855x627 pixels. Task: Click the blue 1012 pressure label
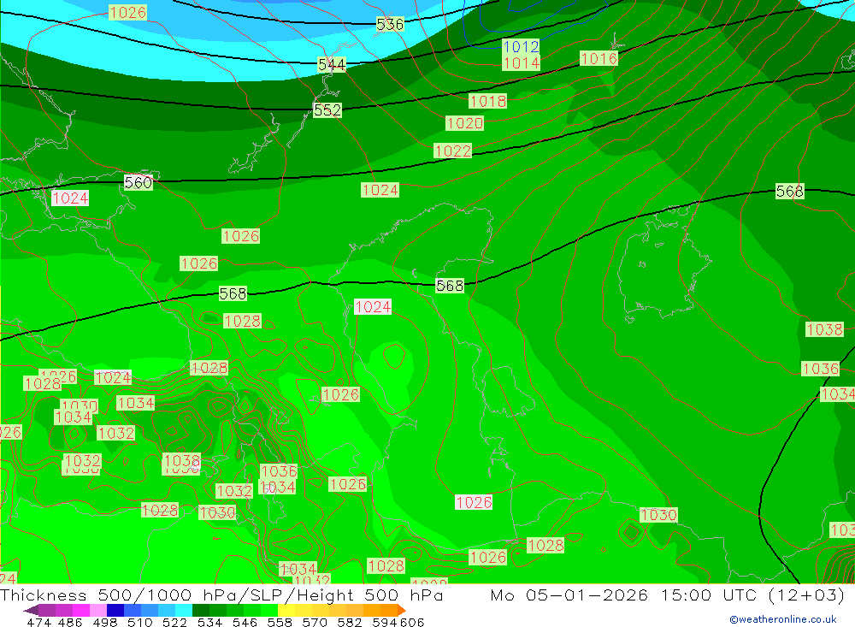522,46
